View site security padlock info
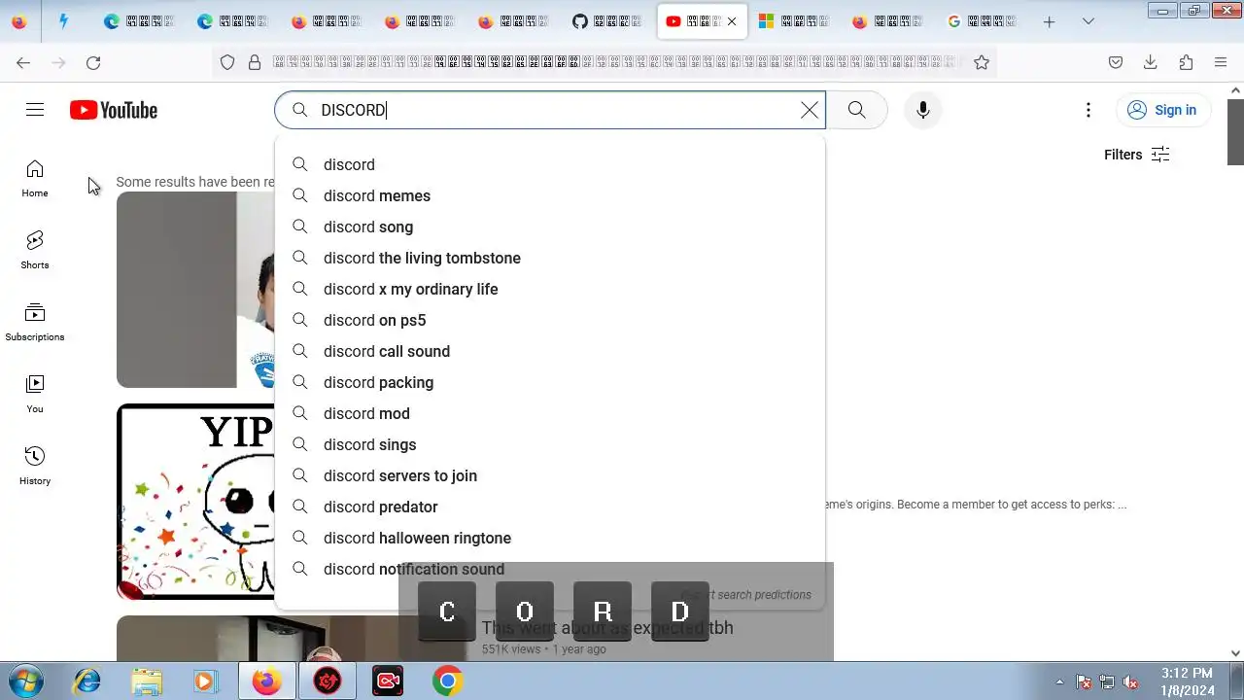The height and width of the screenshot is (700, 1244). [255, 62]
